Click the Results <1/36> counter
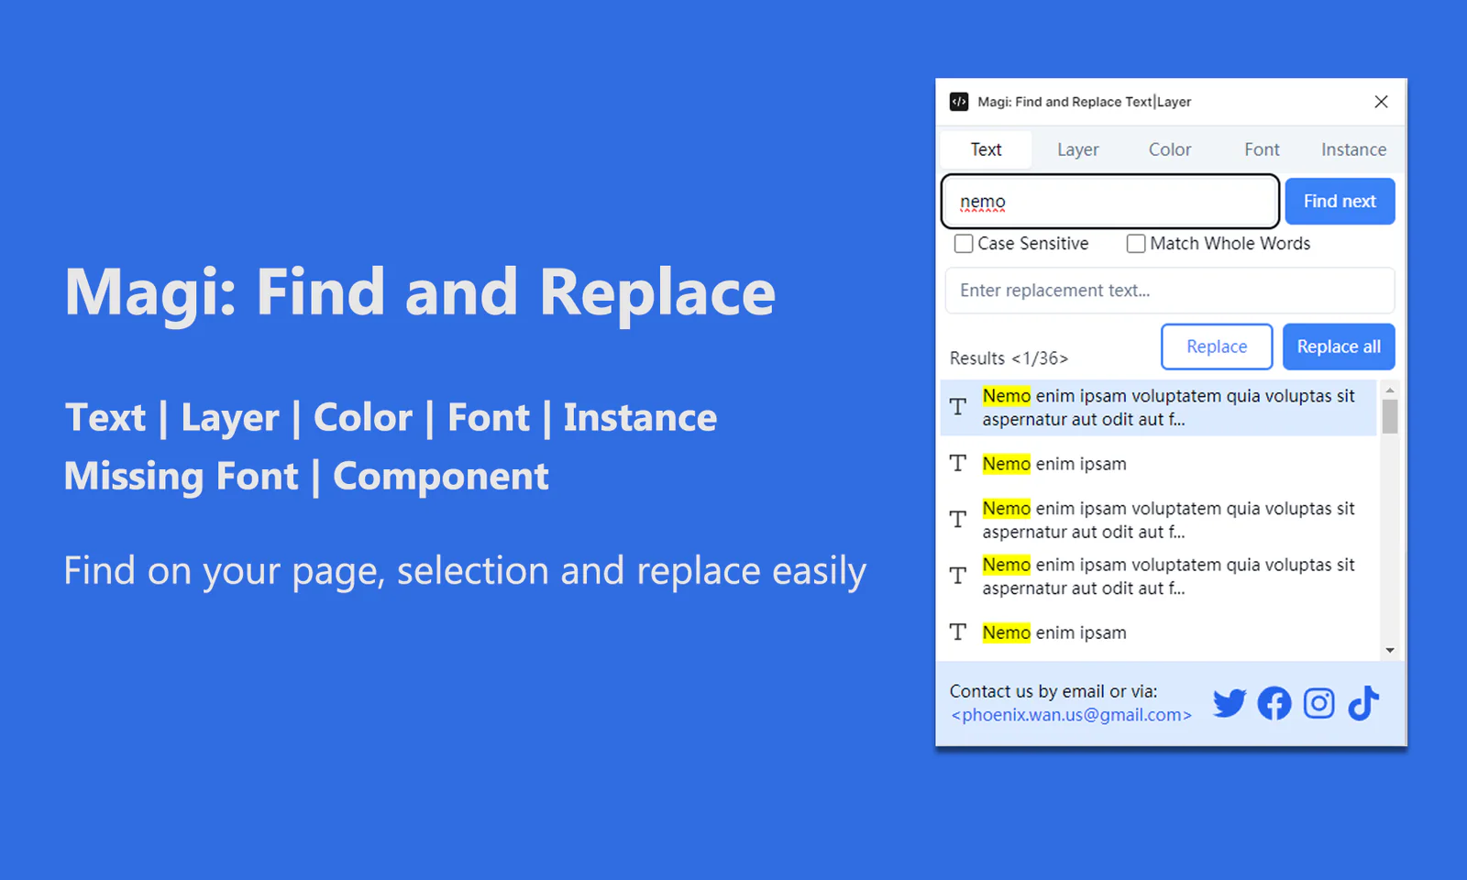Viewport: 1467px width, 880px height. click(x=1009, y=358)
